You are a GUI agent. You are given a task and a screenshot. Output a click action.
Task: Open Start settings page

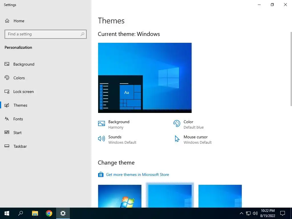pos(45,133)
